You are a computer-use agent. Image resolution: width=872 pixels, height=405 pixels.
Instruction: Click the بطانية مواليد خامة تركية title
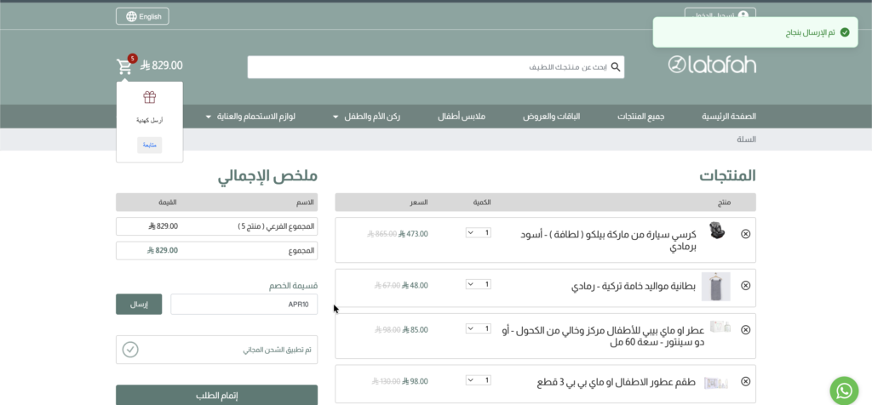pyautogui.click(x=634, y=287)
